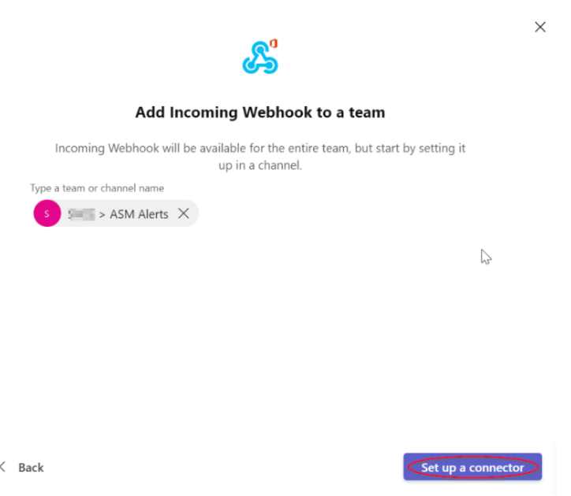Click the 'Add Incoming Webhook to a team' heading
571x496 pixels.
tap(260, 113)
